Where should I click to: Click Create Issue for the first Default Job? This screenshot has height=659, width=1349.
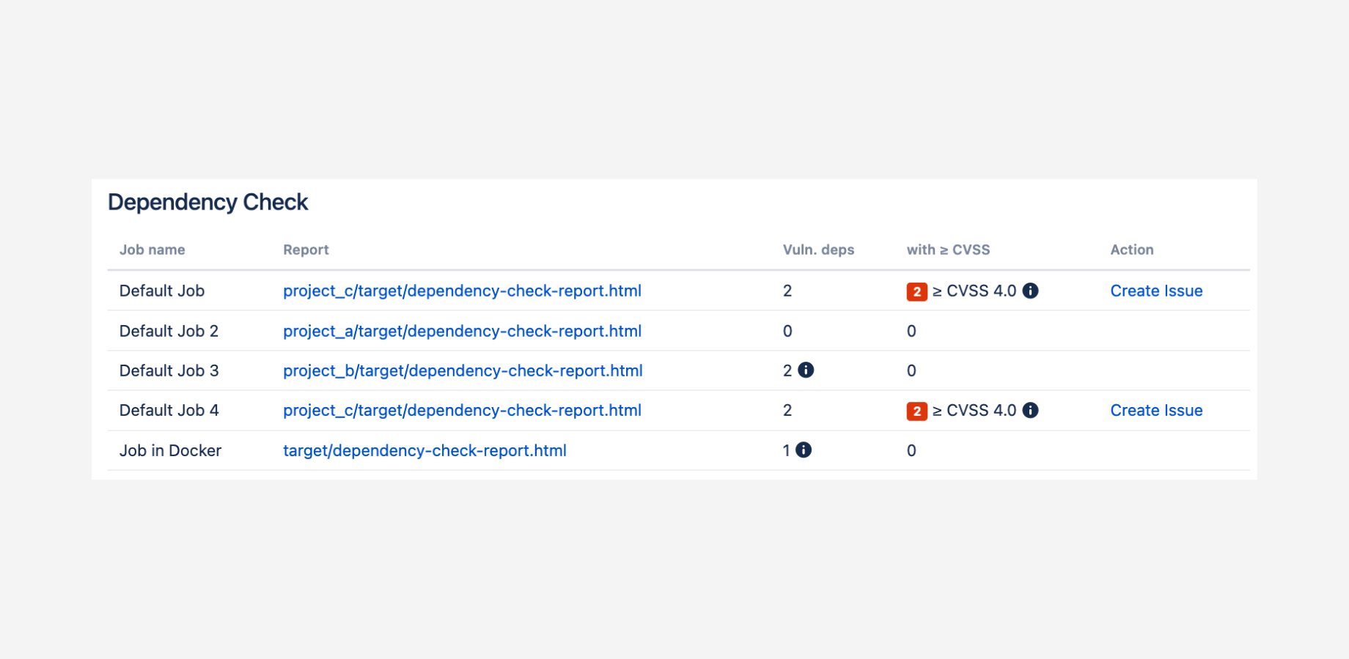(1156, 291)
